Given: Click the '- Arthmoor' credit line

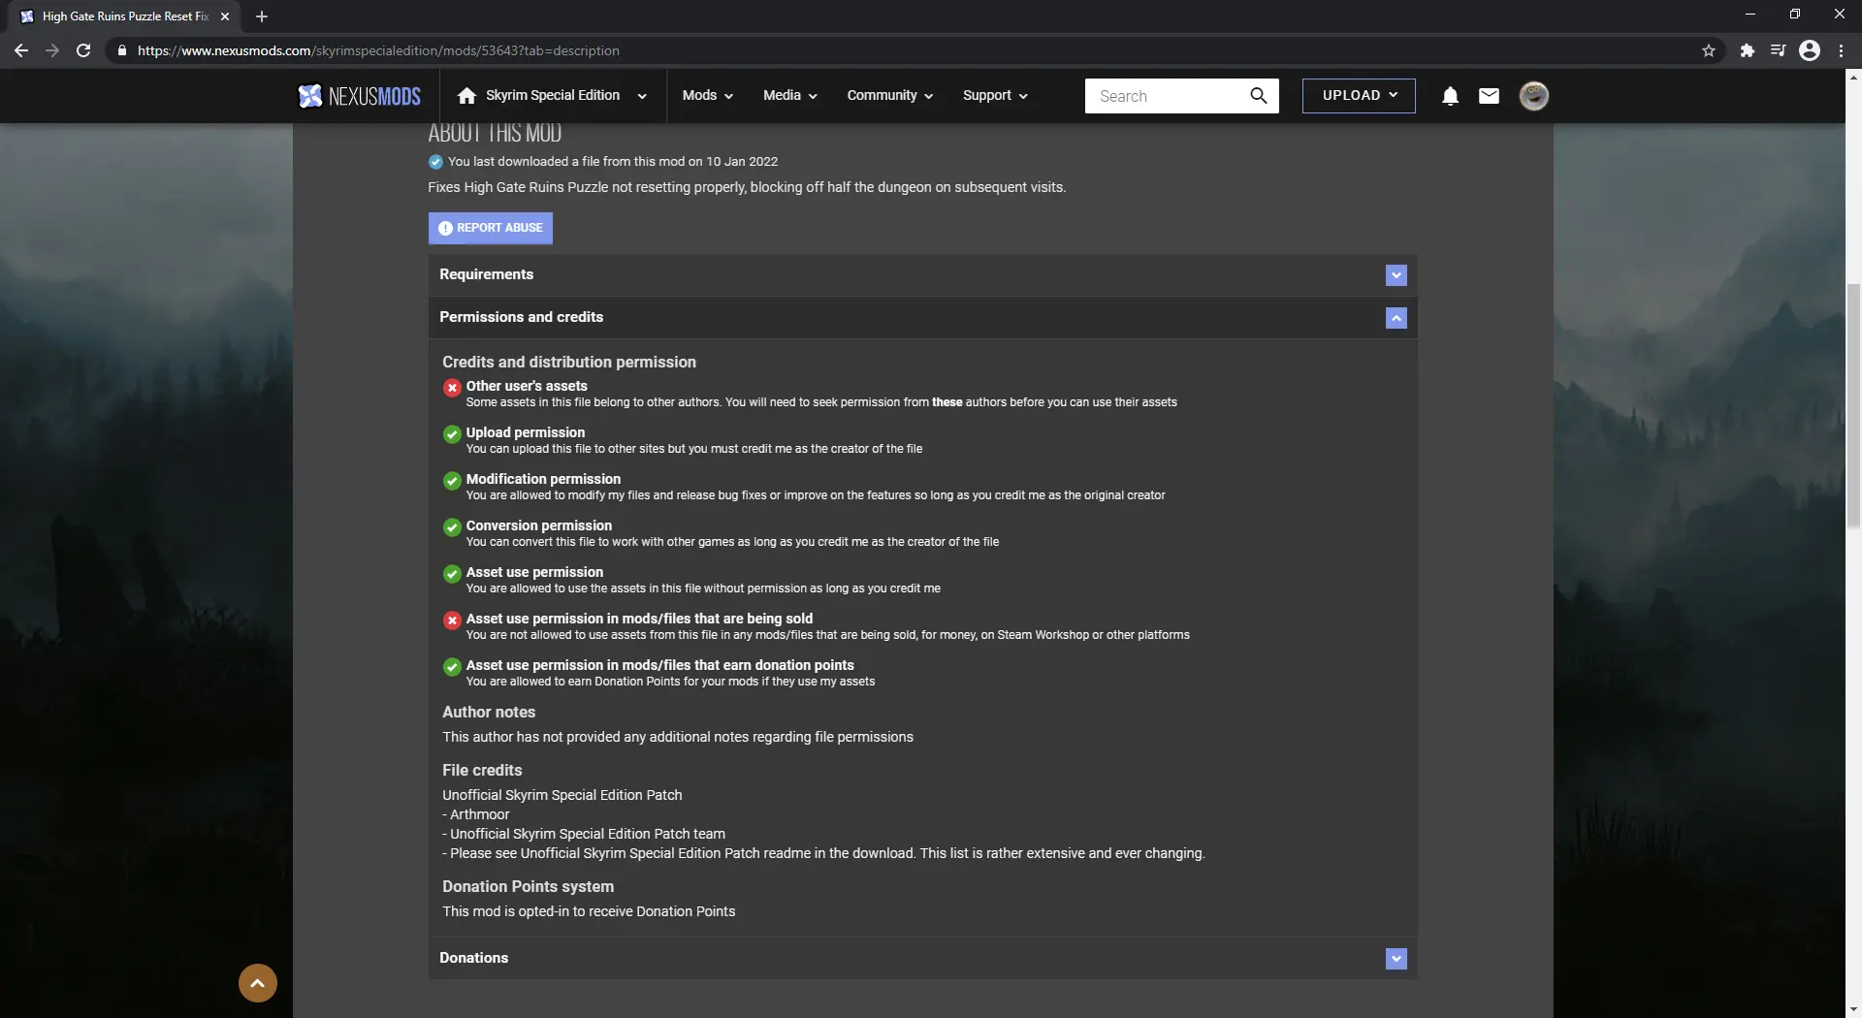Looking at the screenshot, I should point(475,814).
